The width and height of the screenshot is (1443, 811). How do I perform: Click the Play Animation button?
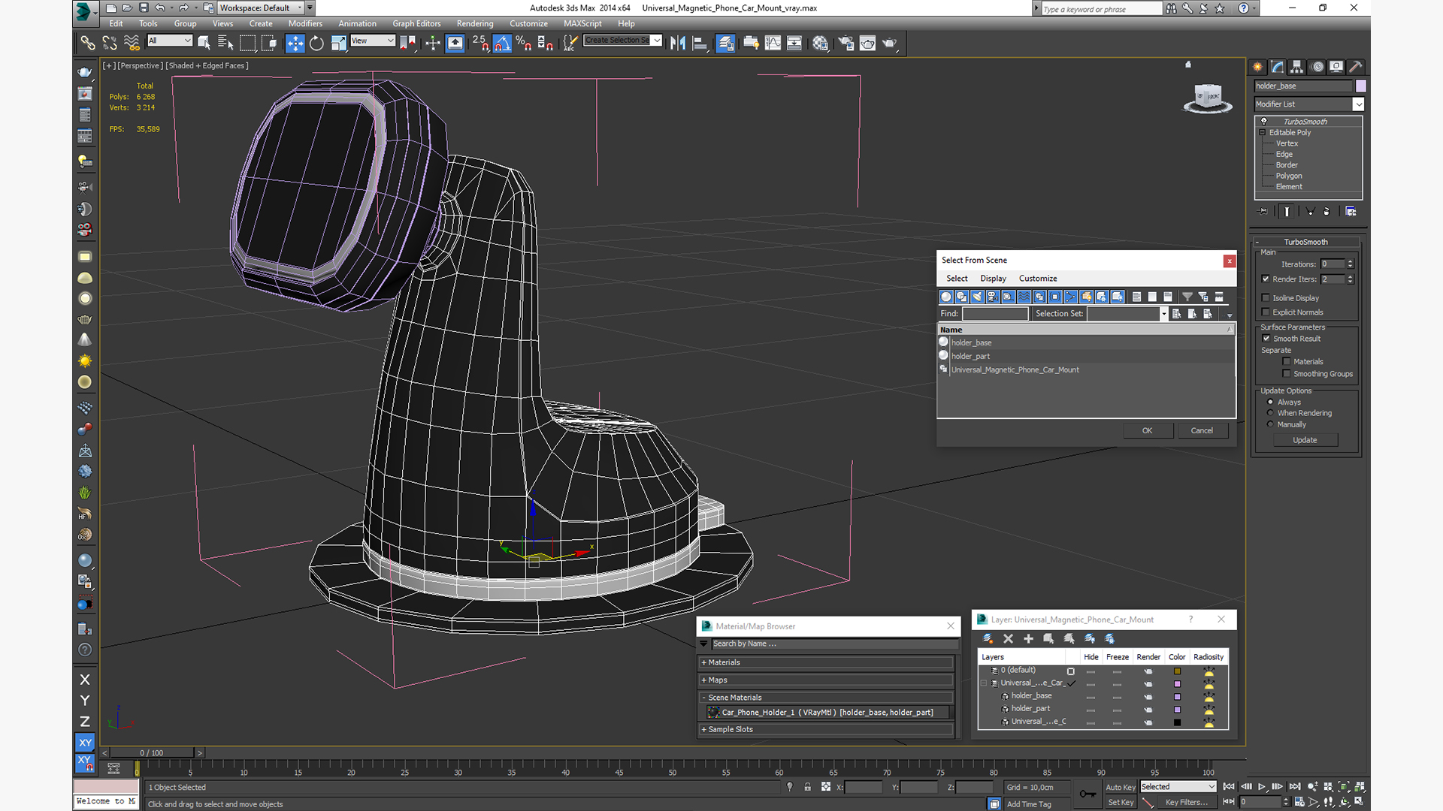tap(1262, 787)
